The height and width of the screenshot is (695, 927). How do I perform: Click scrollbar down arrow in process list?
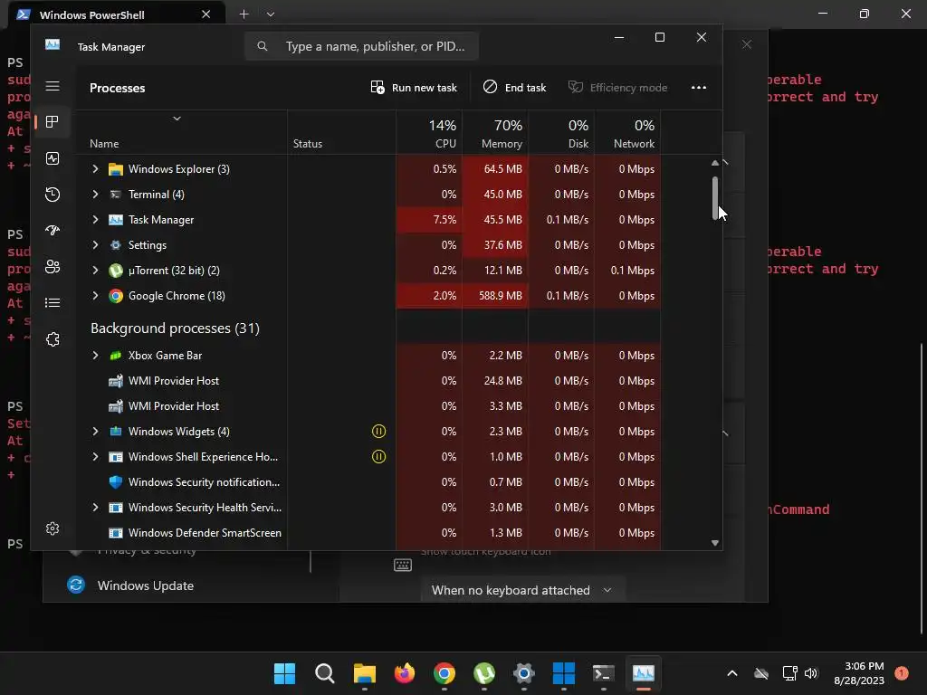click(715, 543)
